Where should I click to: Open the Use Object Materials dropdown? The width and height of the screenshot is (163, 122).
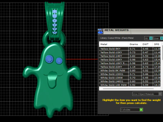point(147,94)
